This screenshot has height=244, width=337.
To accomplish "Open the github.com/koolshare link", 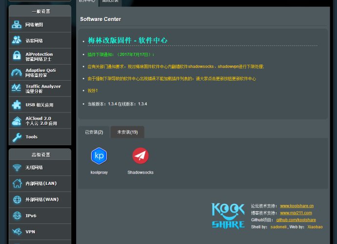I will [296, 220].
